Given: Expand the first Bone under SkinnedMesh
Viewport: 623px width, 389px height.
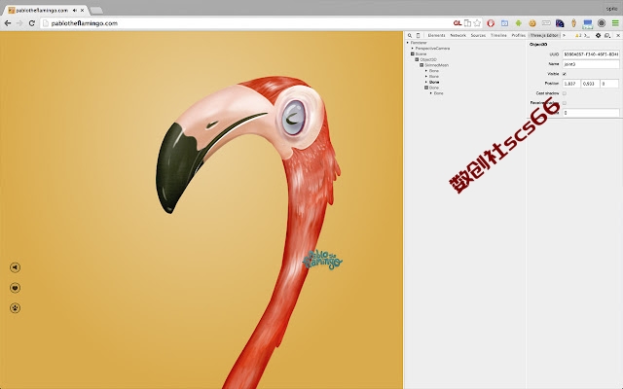Looking at the screenshot, I should 426,71.
